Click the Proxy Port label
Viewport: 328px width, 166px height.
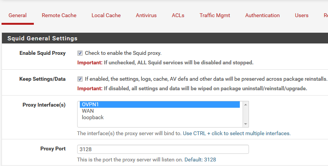(53, 148)
